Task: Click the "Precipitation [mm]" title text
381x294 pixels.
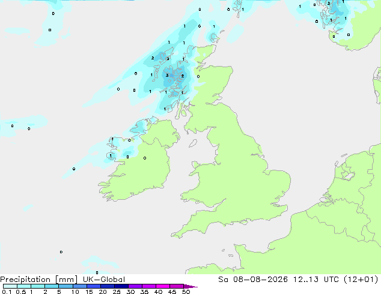Action: [x=39, y=280]
